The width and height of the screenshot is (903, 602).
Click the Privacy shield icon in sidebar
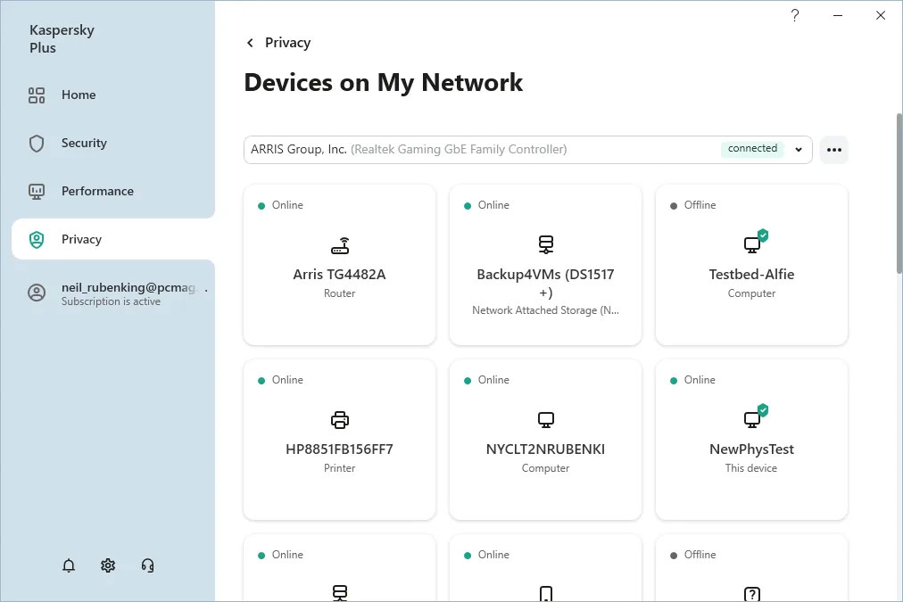pos(37,239)
